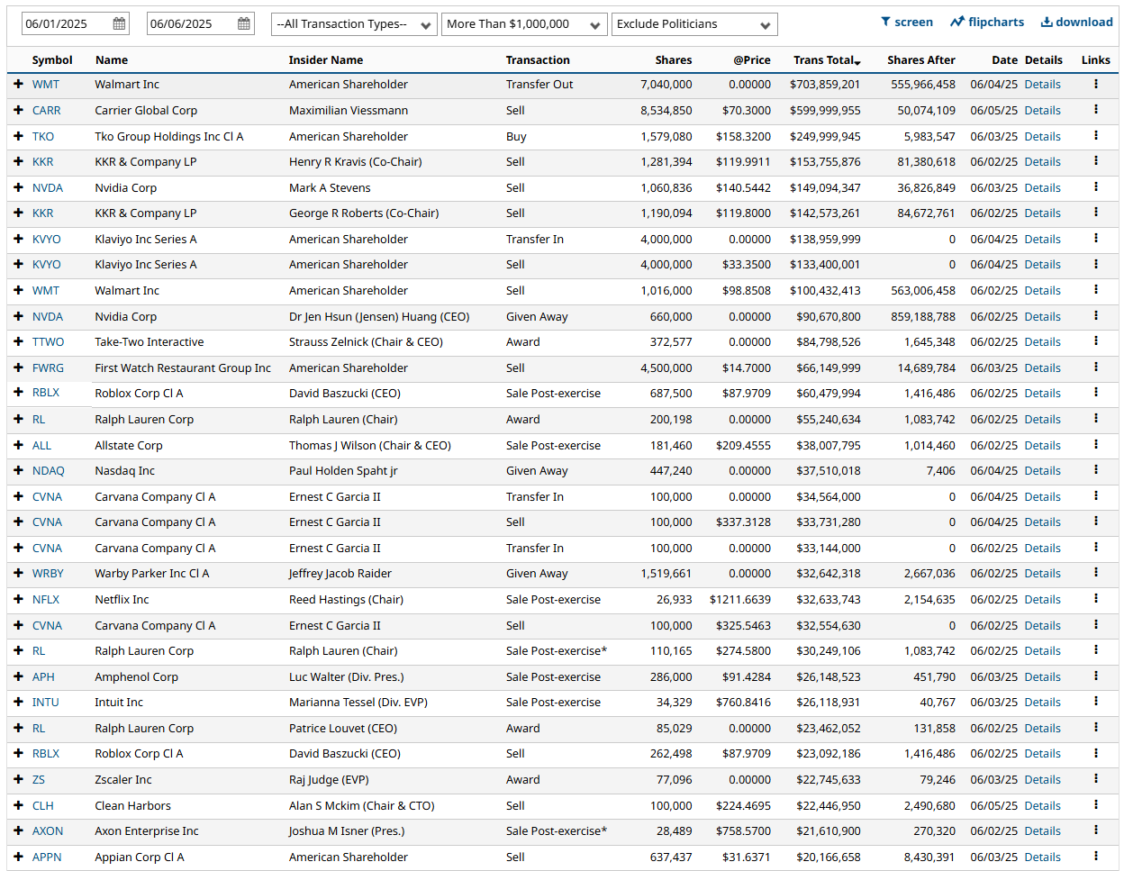Open three-dot menu for Jensen Huang row

point(1096,316)
